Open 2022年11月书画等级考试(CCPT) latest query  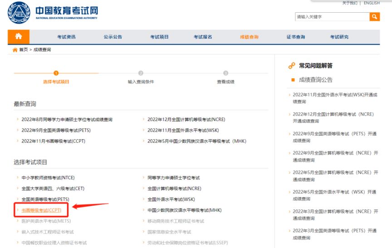tap(53, 141)
